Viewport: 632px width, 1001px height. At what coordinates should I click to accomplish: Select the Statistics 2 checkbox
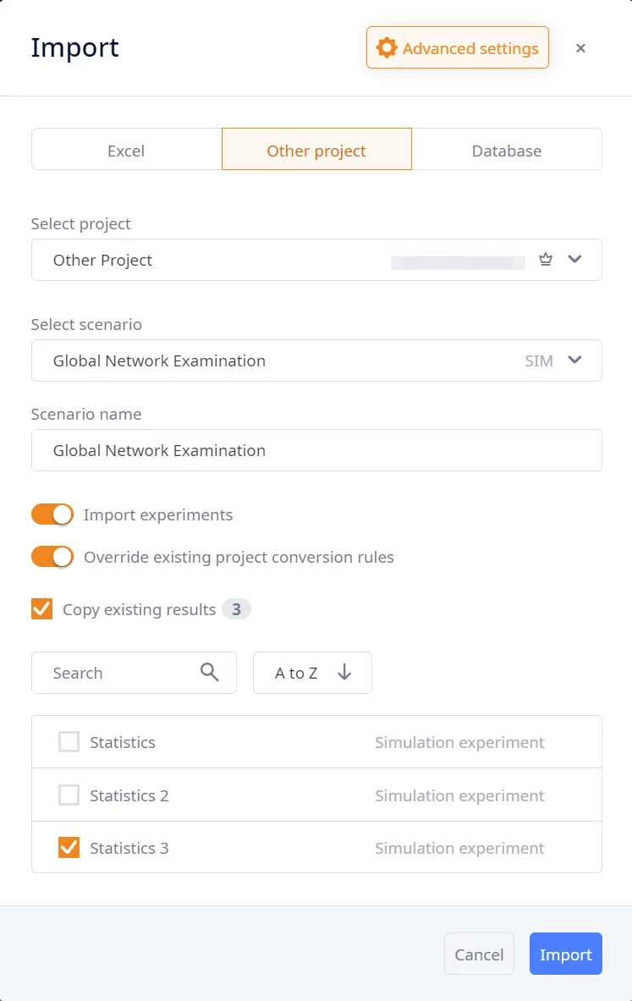pyautogui.click(x=69, y=795)
